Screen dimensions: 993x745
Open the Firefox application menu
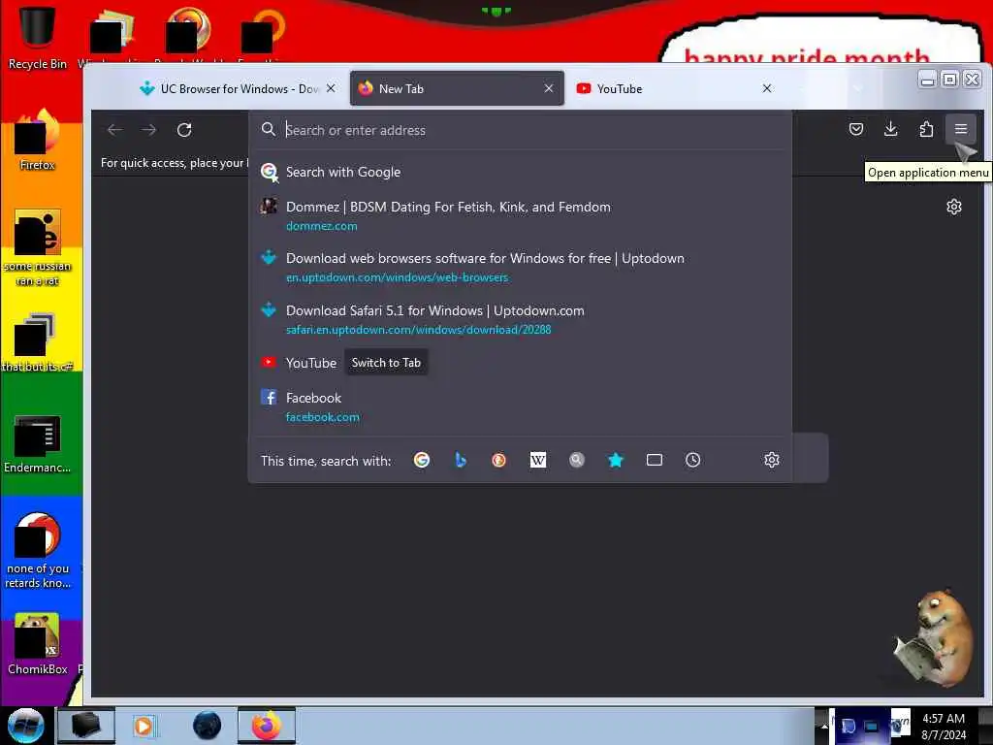coord(961,129)
